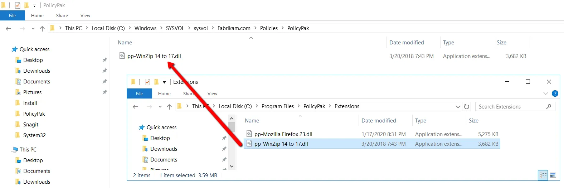Go forward in Extensions window
The height and width of the screenshot is (188, 564).
click(149, 107)
